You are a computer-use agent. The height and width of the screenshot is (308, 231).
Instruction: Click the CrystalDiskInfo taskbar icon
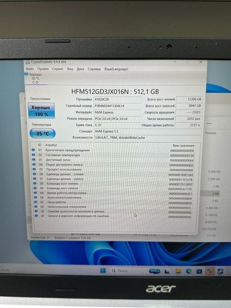click(x=220, y=271)
